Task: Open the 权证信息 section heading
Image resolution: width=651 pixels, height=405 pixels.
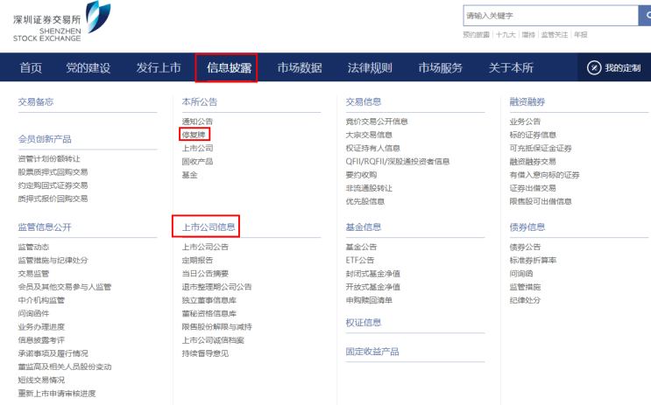Action: 364,323
